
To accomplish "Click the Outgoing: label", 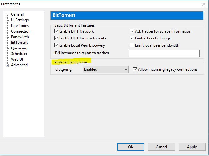I will (64, 69).
